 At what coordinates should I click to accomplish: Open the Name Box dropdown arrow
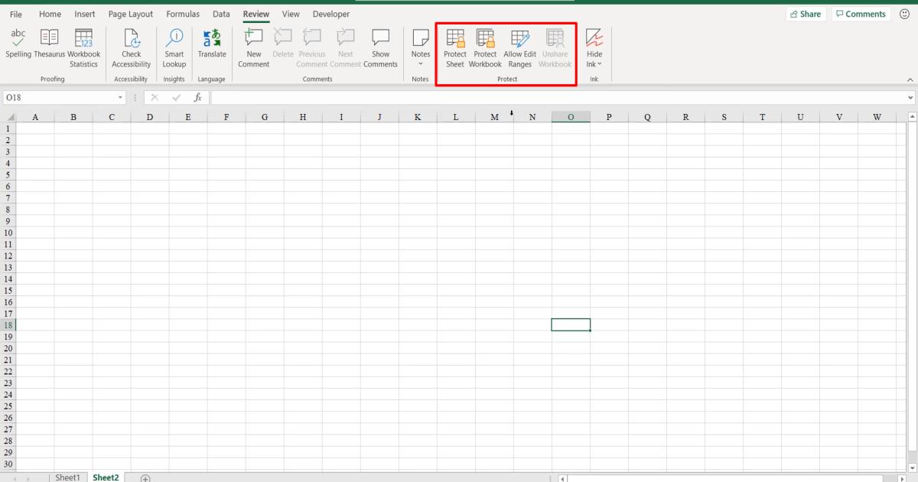(x=119, y=97)
